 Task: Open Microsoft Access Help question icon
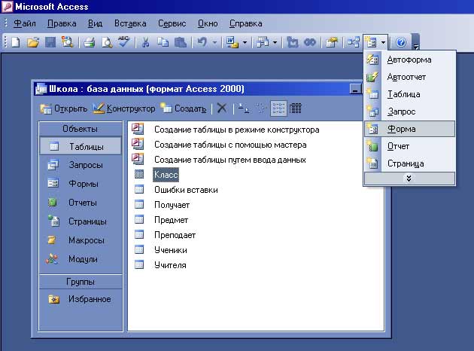point(401,42)
